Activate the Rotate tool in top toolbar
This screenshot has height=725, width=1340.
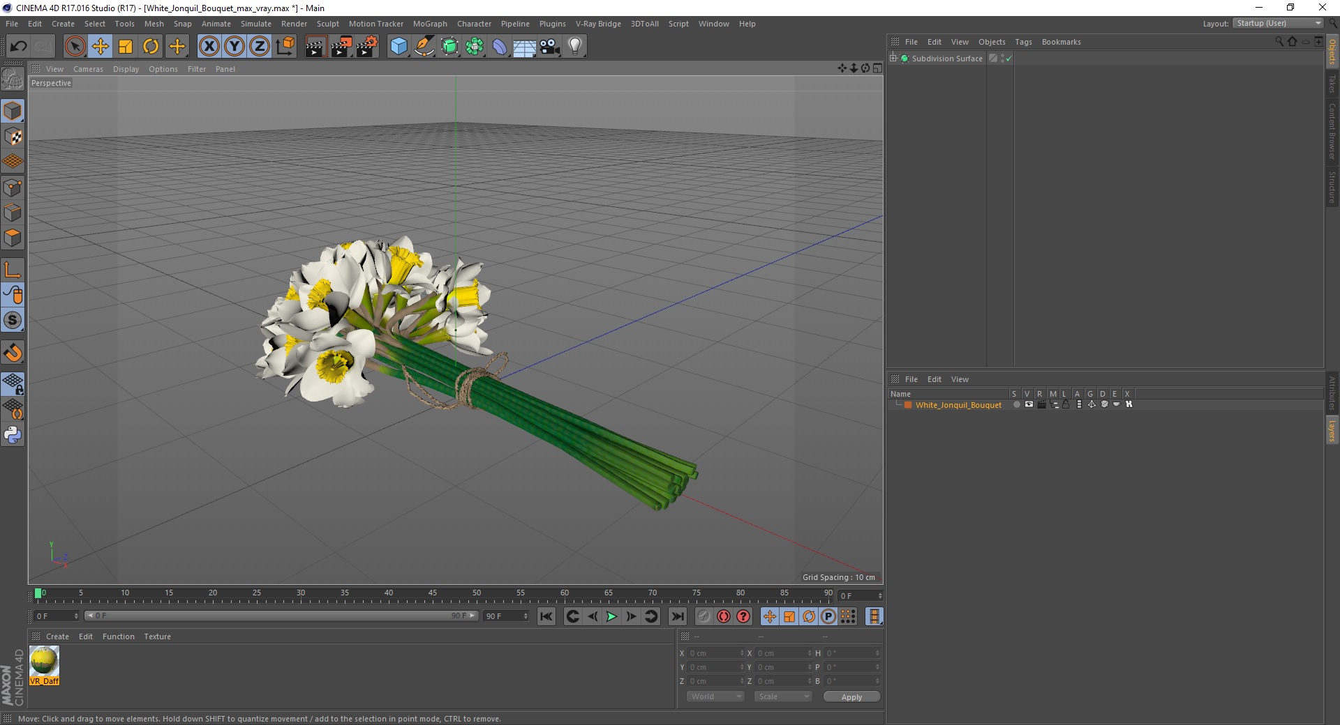151,47
